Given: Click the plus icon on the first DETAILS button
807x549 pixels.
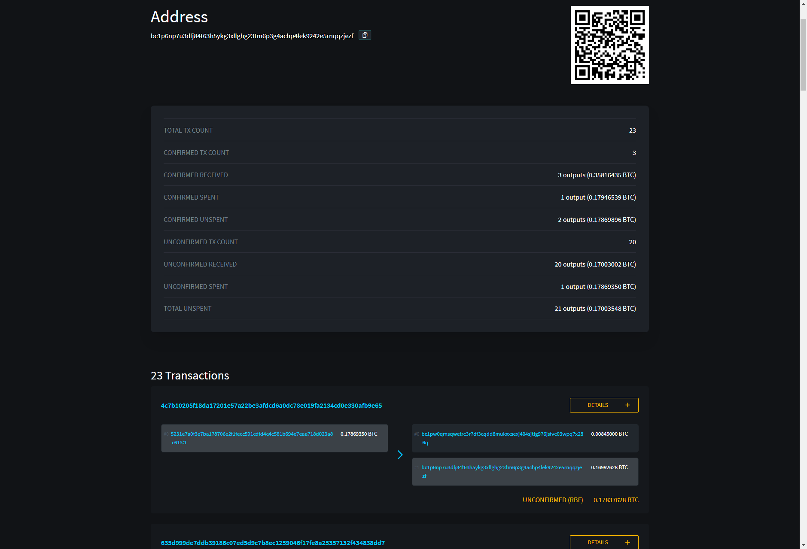Looking at the screenshot, I should point(627,405).
